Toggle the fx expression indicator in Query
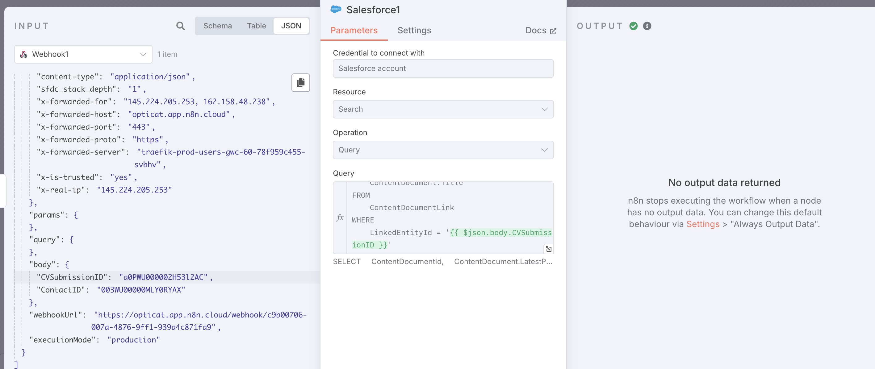 pos(340,217)
